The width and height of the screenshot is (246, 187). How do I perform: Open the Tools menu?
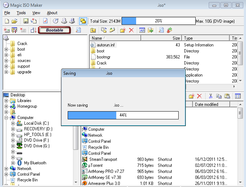[x=21, y=13]
